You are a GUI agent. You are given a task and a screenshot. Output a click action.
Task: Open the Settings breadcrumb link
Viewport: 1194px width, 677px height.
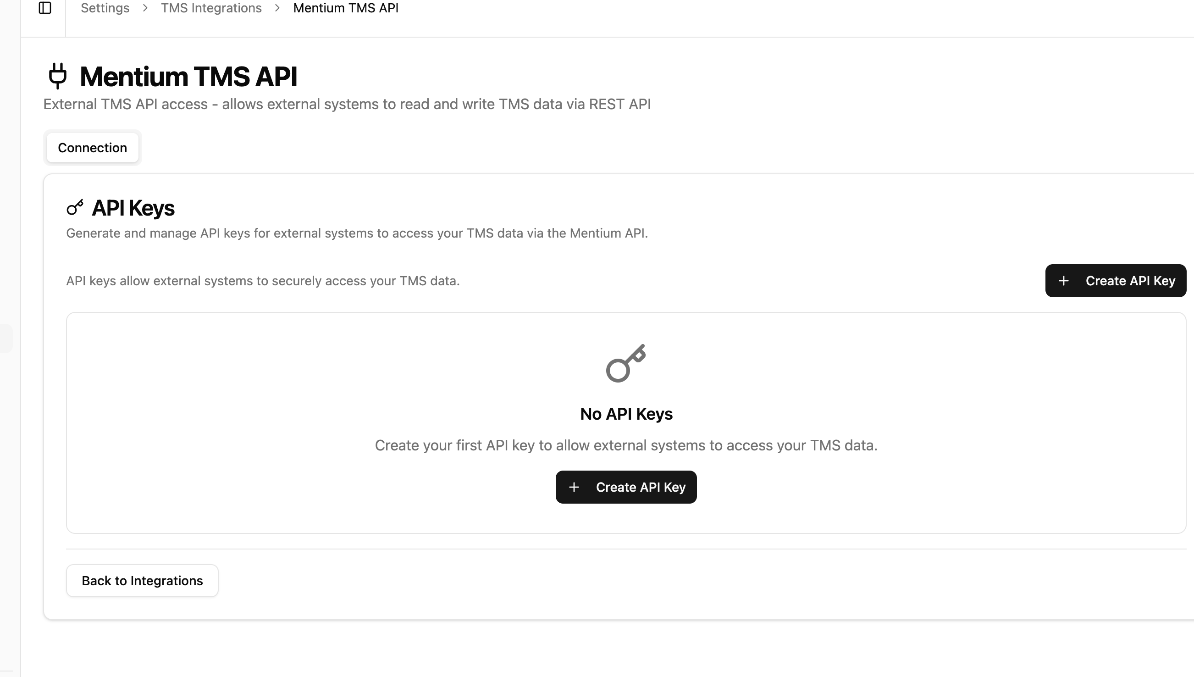coord(105,8)
